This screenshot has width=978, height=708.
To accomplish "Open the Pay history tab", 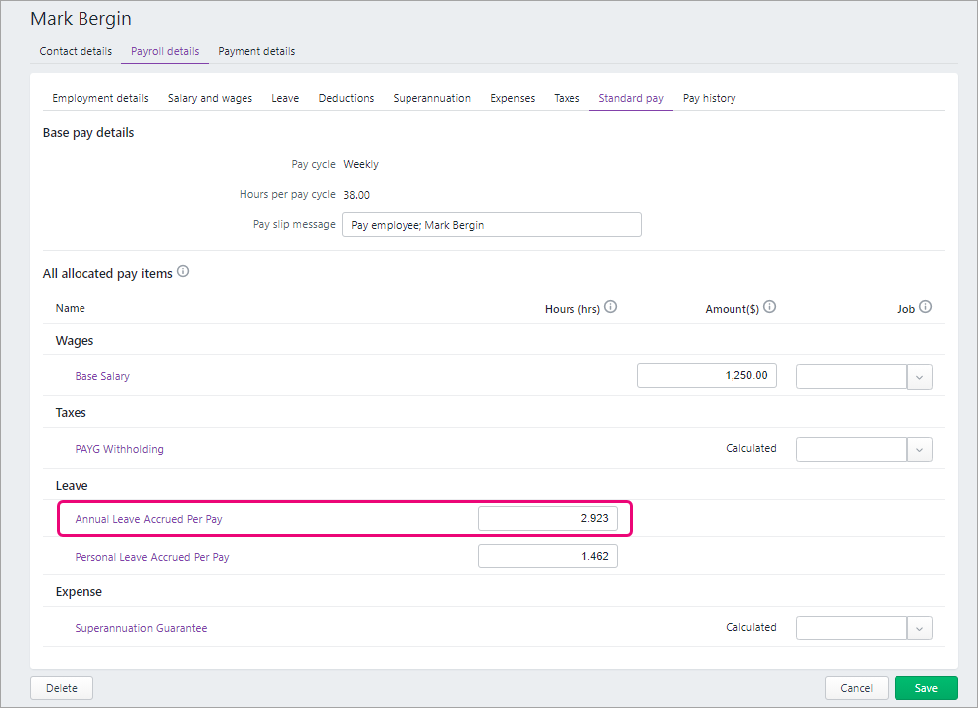I will coord(709,98).
